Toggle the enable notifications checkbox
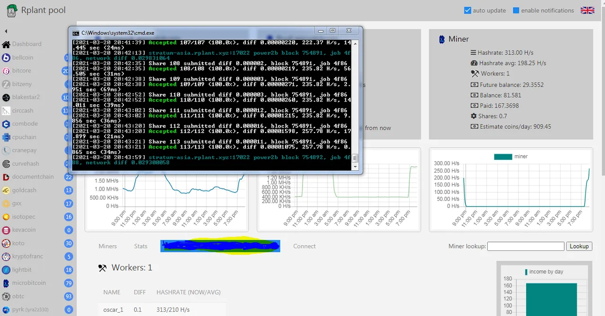The image size is (605, 316). point(516,10)
